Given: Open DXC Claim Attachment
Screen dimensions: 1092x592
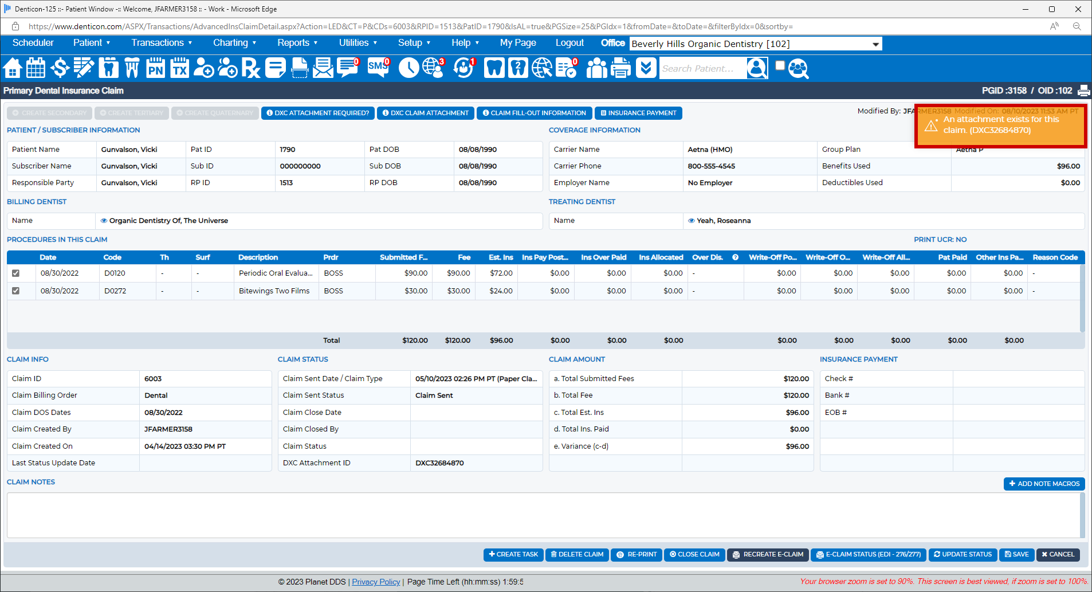Looking at the screenshot, I should (426, 113).
